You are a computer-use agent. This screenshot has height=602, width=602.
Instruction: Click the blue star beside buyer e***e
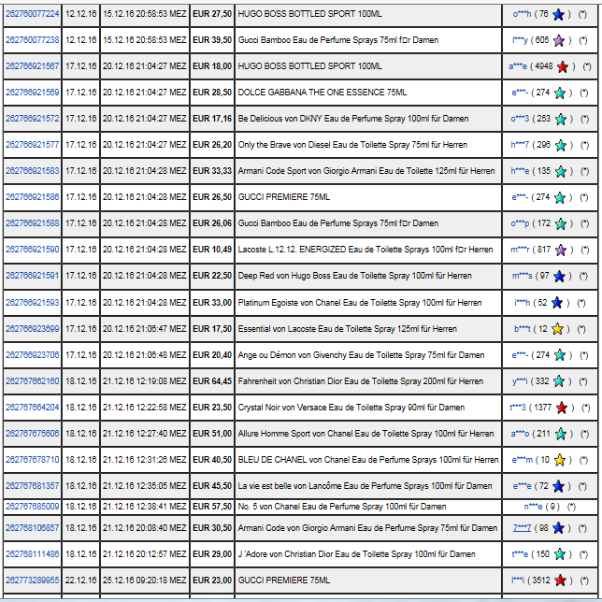click(558, 486)
